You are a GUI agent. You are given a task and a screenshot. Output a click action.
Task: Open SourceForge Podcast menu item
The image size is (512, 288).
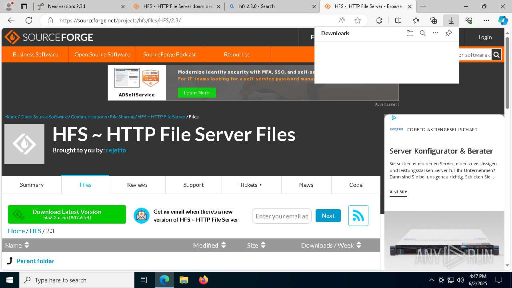(170, 54)
